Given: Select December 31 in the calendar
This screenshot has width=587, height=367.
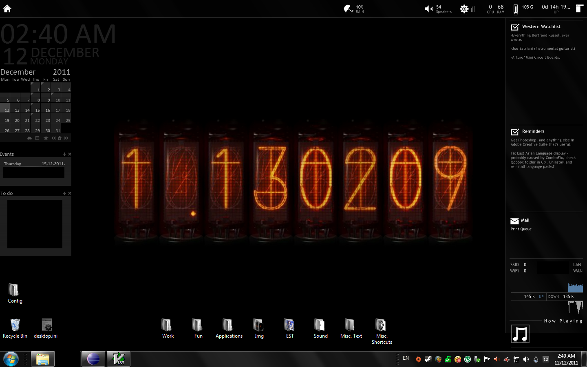Looking at the screenshot, I should point(56,129).
